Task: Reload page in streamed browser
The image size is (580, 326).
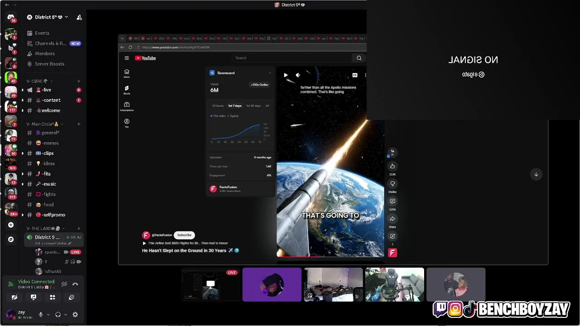Action: point(130,47)
